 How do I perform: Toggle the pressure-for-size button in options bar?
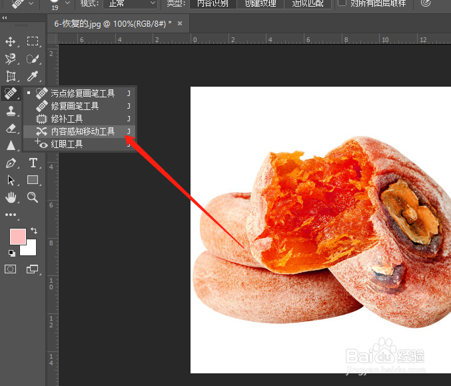pos(426,3)
